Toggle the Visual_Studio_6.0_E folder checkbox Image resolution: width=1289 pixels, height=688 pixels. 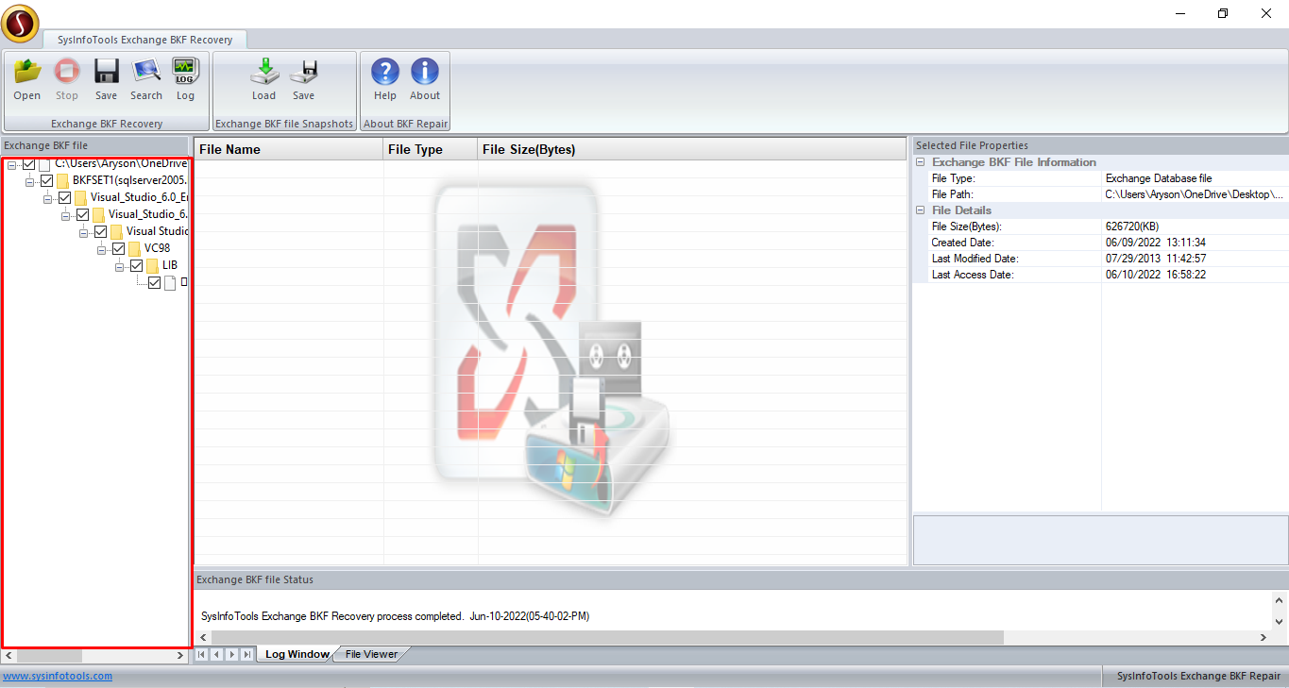[x=64, y=198]
